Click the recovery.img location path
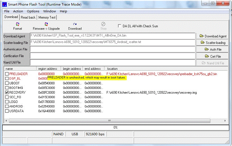The width and height of the screenshot is (232, 146). [151, 93]
